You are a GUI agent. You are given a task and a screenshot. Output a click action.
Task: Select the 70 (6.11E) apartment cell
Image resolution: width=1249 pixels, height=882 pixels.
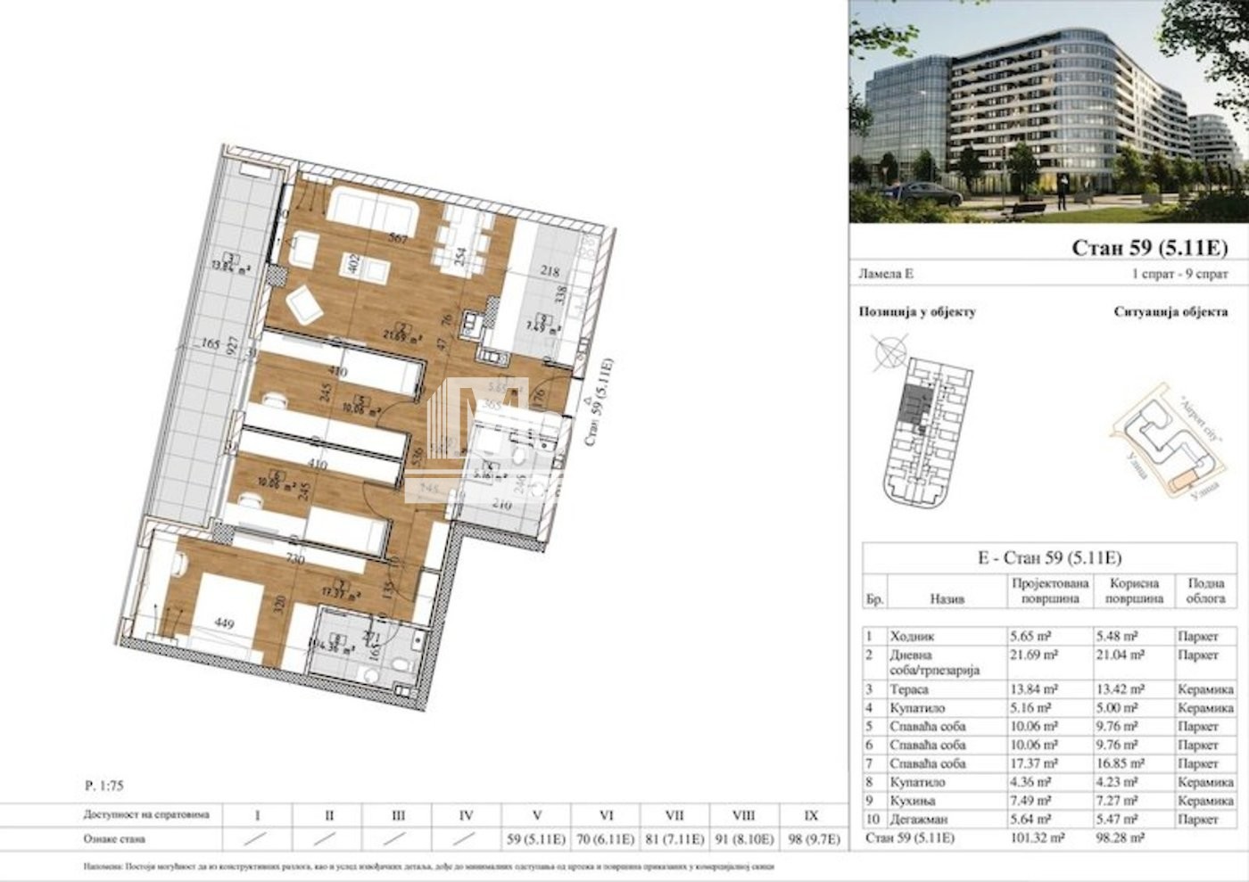(606, 839)
